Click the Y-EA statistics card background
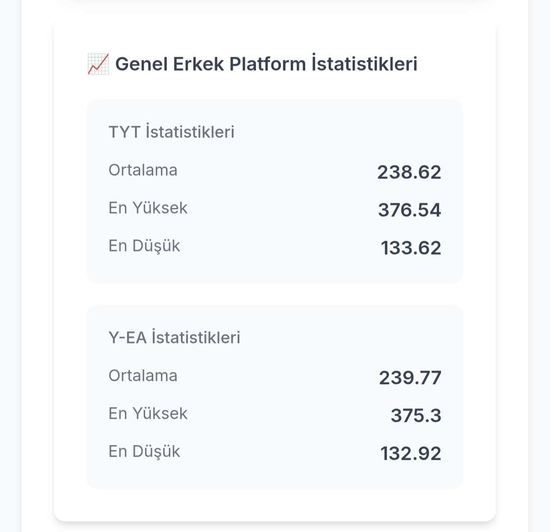The image size is (550, 532). pos(275,397)
